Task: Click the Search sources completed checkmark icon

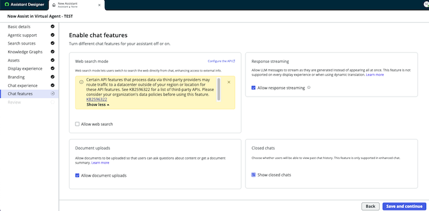Action: (53, 43)
